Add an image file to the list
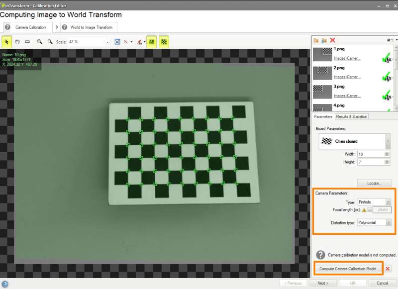Image resolution: width=398 pixels, height=289 pixels. pos(316,40)
